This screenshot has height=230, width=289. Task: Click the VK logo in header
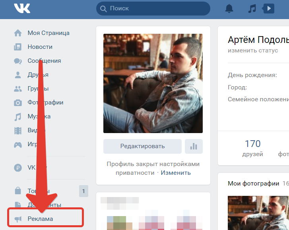22,8
